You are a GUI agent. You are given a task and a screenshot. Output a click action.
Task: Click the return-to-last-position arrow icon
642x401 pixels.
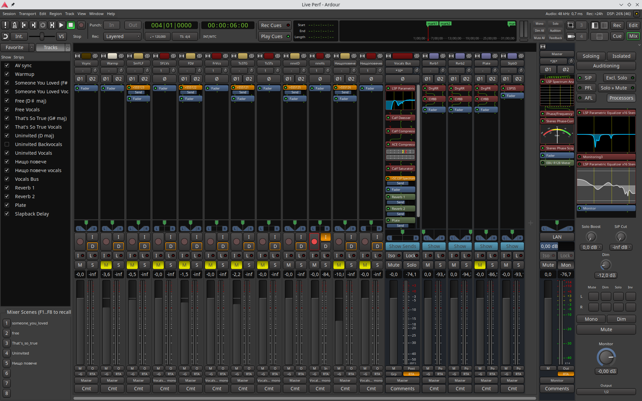click(x=5, y=36)
